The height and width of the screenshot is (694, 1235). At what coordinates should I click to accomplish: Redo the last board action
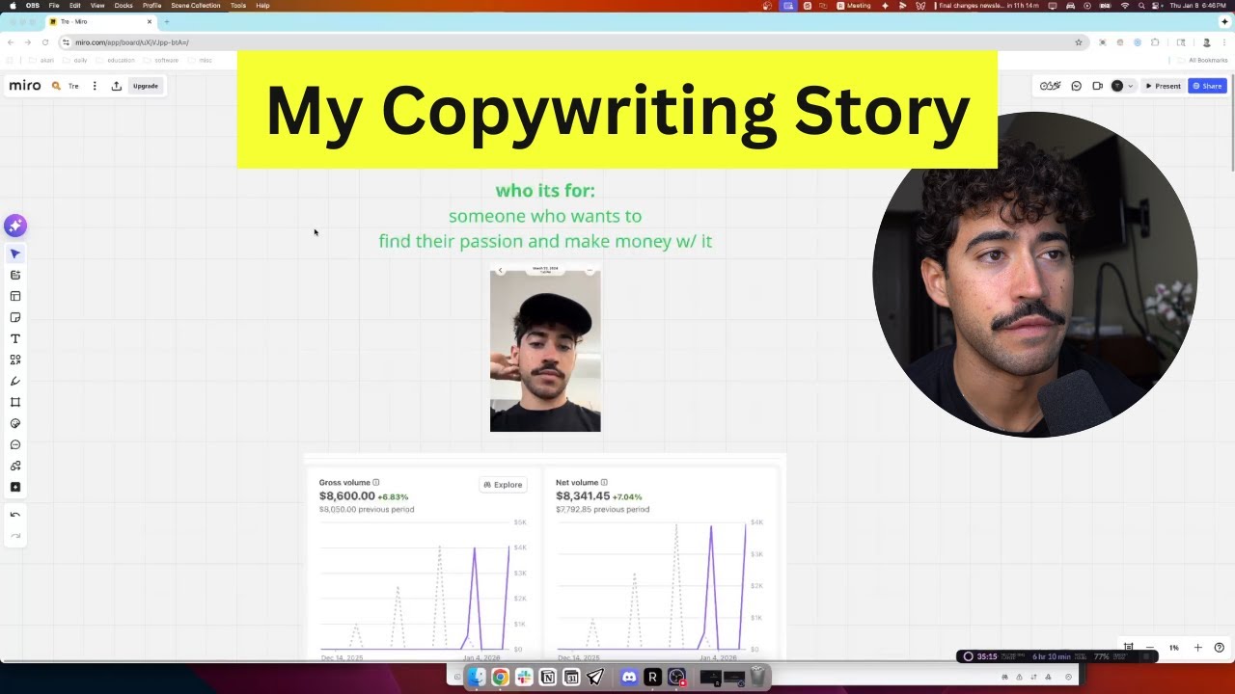(14, 536)
